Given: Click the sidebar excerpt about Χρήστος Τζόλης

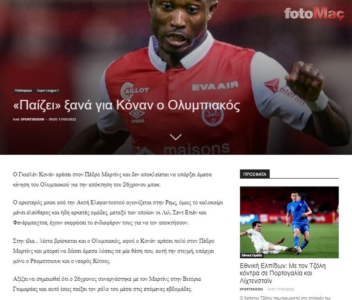Looking at the screenshot, I should click(285, 298).
